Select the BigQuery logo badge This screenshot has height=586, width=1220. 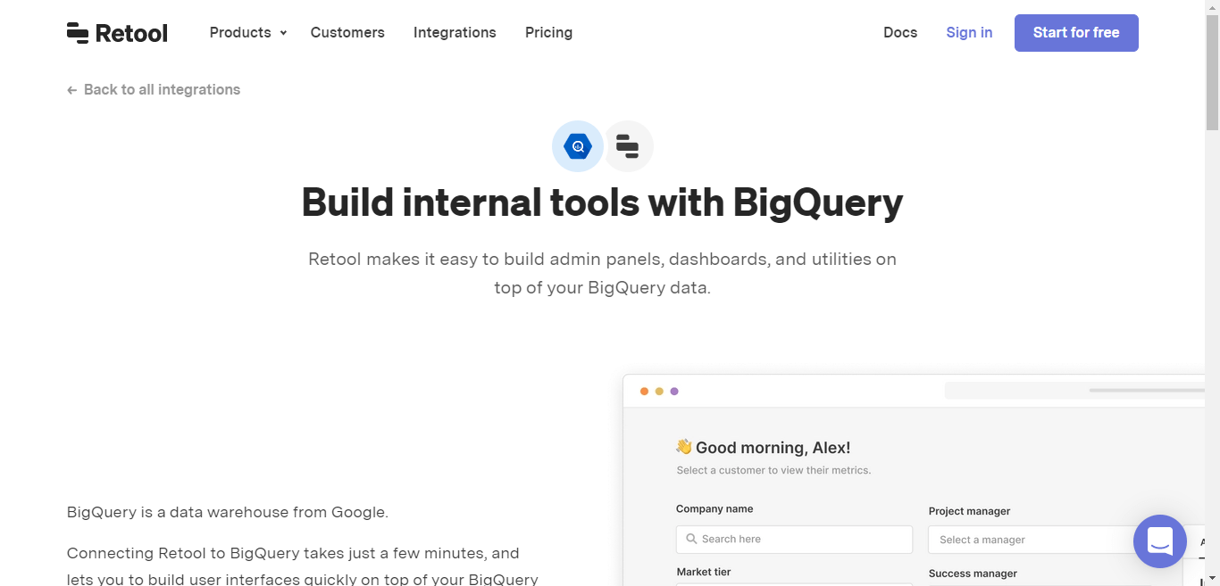[577, 145]
